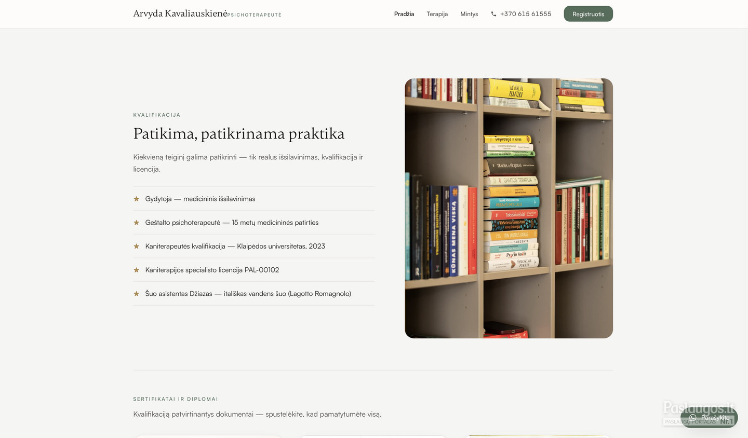Click the text Kaniterapeutės kvalifikacija — Klaipėdos universitetas, 2023
Image resolution: width=748 pixels, height=438 pixels.
point(235,247)
